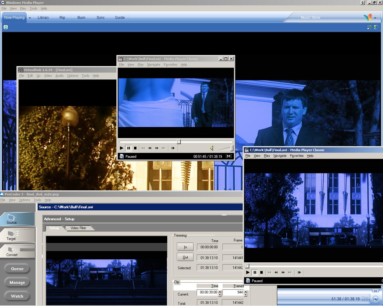The image size is (383, 306).
Task: Skip to previous in upper Media Player Classic
Action: (143, 148)
